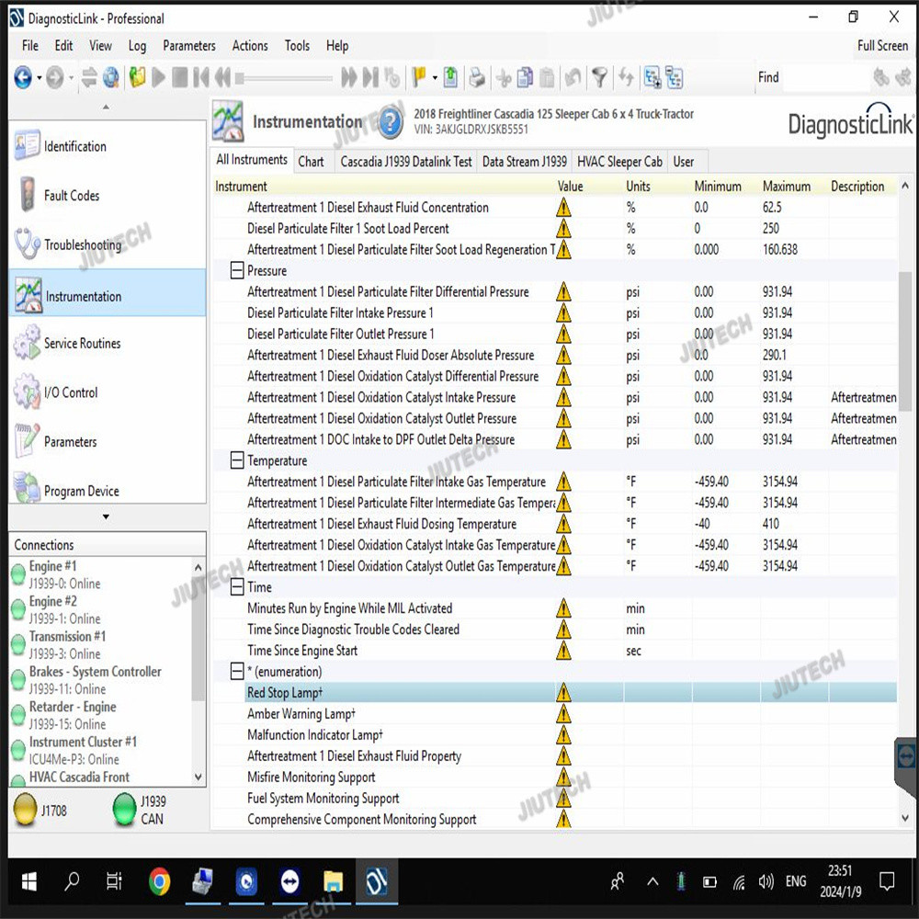This screenshot has height=919, width=919.
Task: Open Fault Codes in the sidebar
Action: click(71, 196)
